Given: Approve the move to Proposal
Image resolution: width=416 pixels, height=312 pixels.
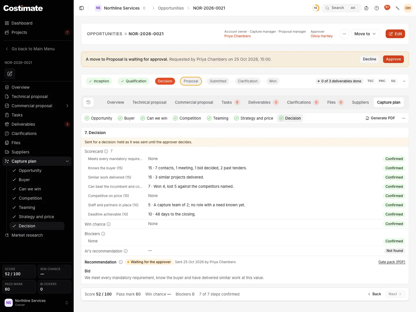Looking at the screenshot, I should click(393, 59).
